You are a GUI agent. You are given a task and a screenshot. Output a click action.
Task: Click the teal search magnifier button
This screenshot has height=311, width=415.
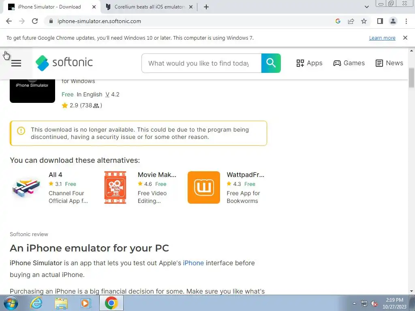(271, 63)
